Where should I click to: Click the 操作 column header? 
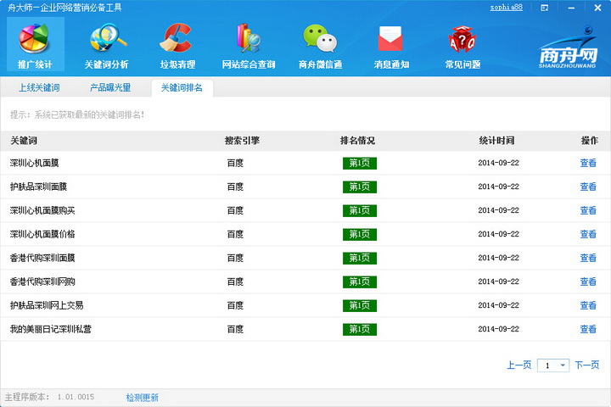[590, 141]
